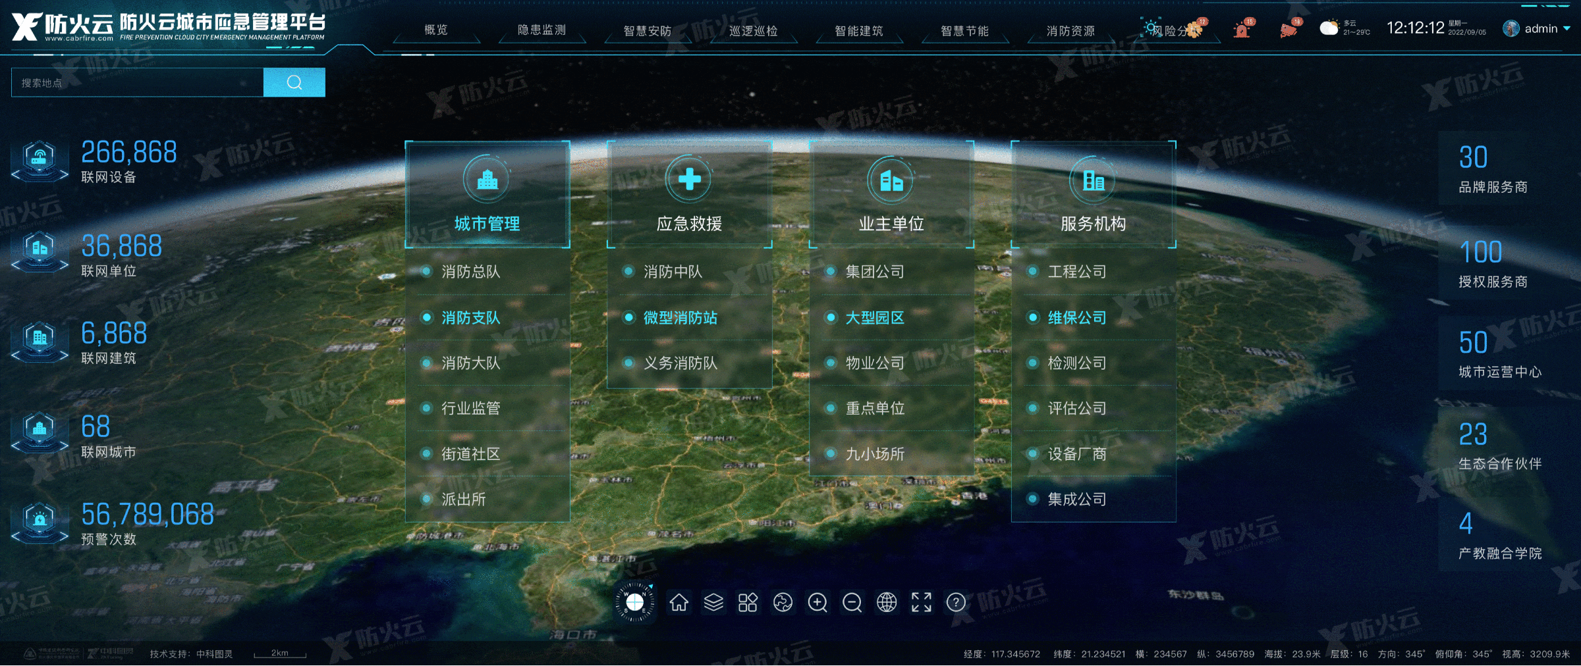The width and height of the screenshot is (1581, 666).
Task: Click the 应急救援 plus cross icon
Action: point(690,179)
